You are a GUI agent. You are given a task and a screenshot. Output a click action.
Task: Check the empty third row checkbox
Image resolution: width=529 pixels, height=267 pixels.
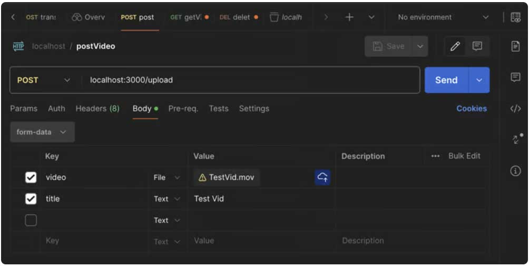pyautogui.click(x=31, y=221)
